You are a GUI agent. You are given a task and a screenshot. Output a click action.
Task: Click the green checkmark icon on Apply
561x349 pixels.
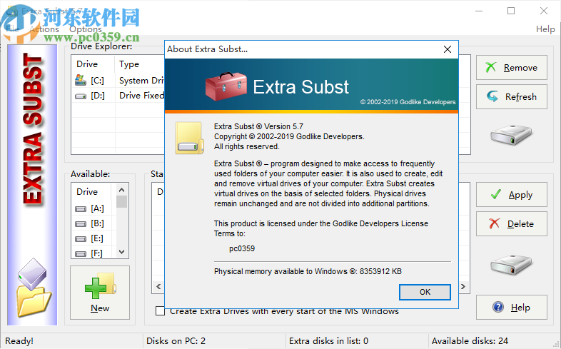click(x=496, y=194)
